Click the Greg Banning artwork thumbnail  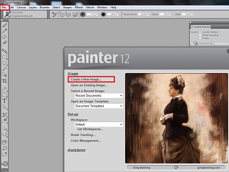[177, 118]
